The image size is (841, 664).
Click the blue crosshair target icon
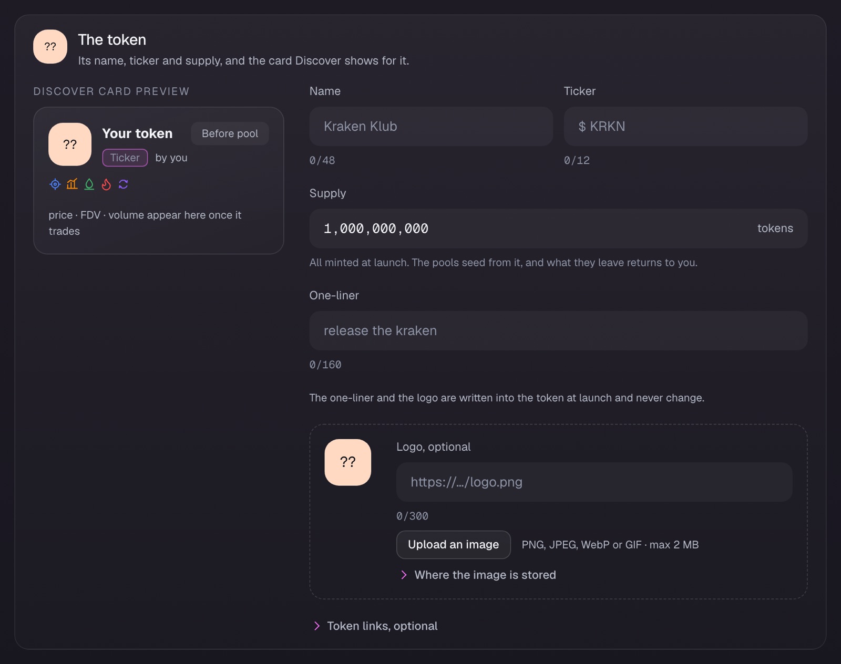pyautogui.click(x=55, y=184)
